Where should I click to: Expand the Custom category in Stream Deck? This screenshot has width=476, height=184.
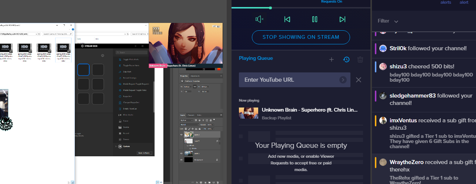[x=116, y=146]
